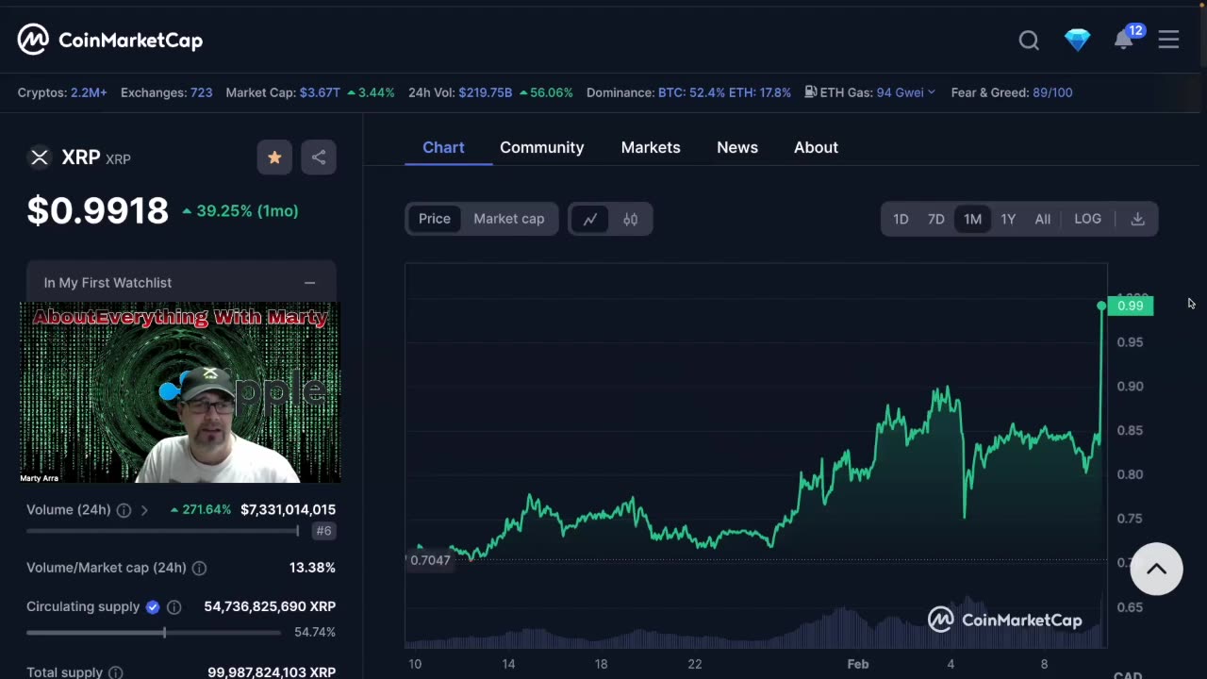Click the verified circulating supply badge
This screenshot has width=1207, height=679.
point(153,607)
